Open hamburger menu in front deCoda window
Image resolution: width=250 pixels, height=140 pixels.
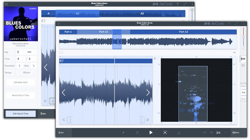click(x=59, y=24)
